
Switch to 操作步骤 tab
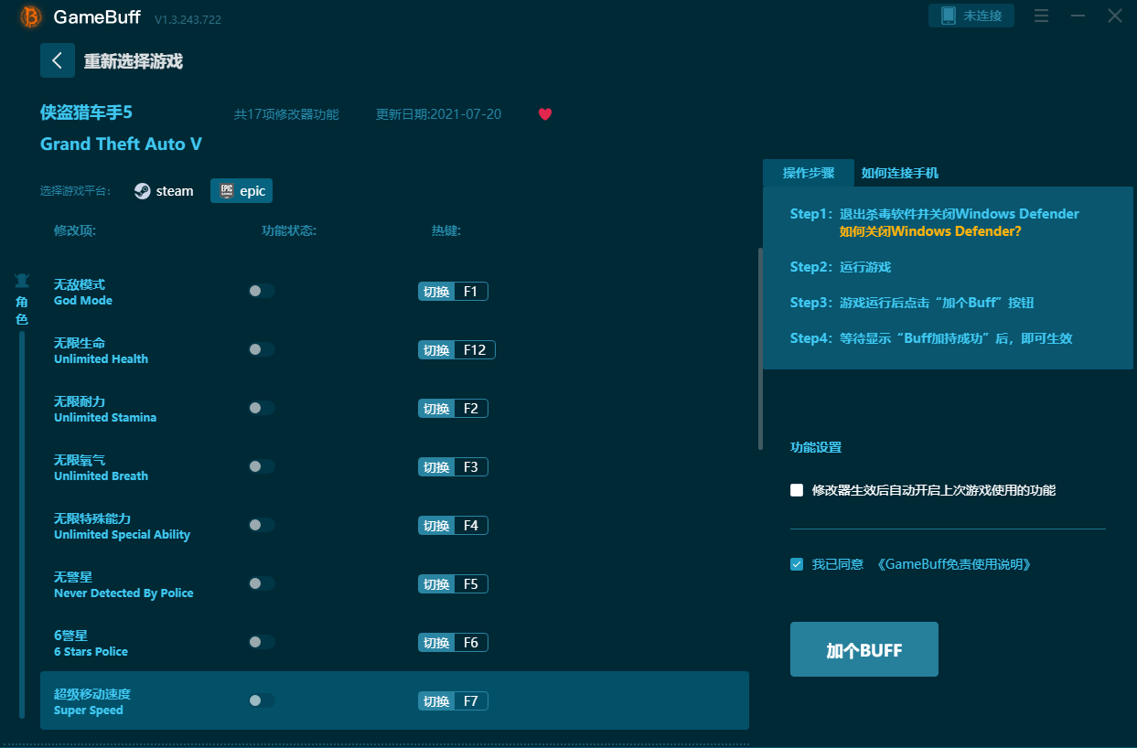click(x=809, y=173)
